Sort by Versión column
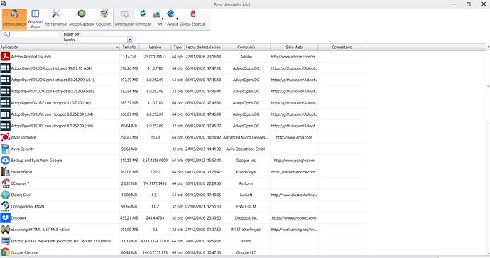Screen dimensions: 490x258 coord(155,47)
